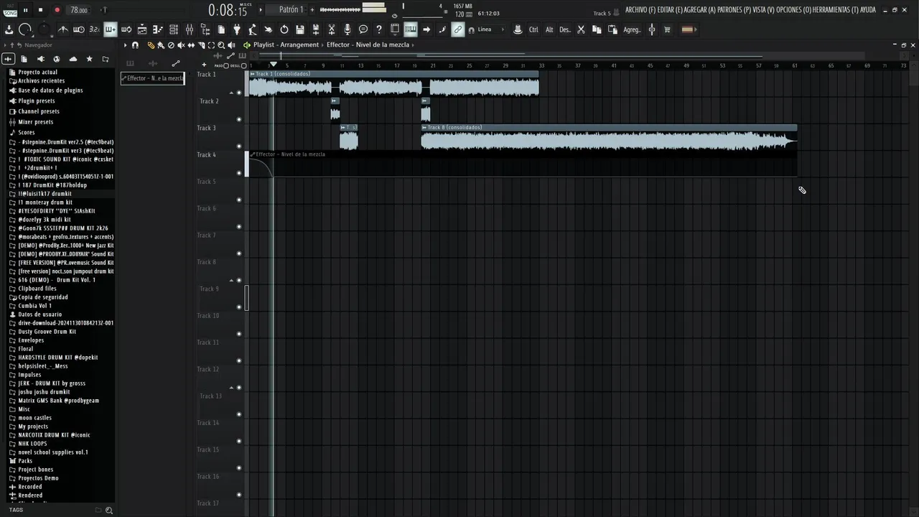The image size is (919, 517).
Task: Toggle the DESL checkbox
Action: 243,65
